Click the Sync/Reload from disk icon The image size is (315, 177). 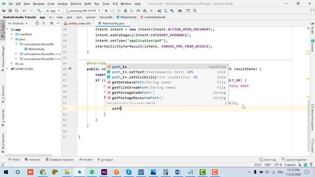(16, 11)
